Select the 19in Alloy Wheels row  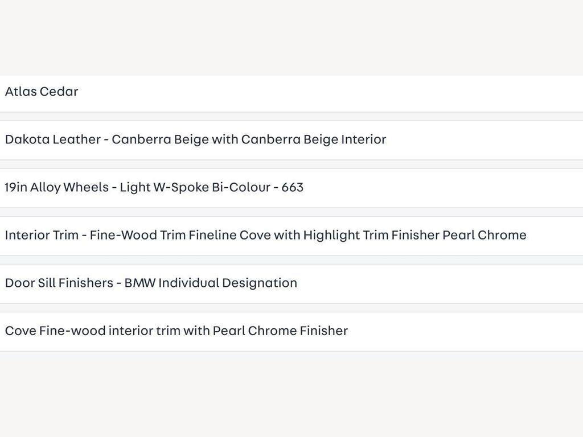pyautogui.click(x=291, y=188)
